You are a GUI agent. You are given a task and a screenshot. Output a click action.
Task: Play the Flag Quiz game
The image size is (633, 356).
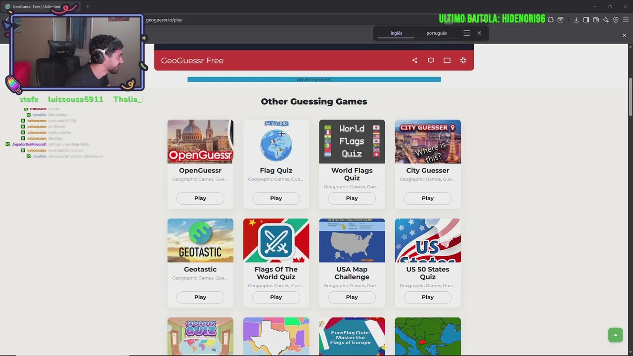coord(276,198)
